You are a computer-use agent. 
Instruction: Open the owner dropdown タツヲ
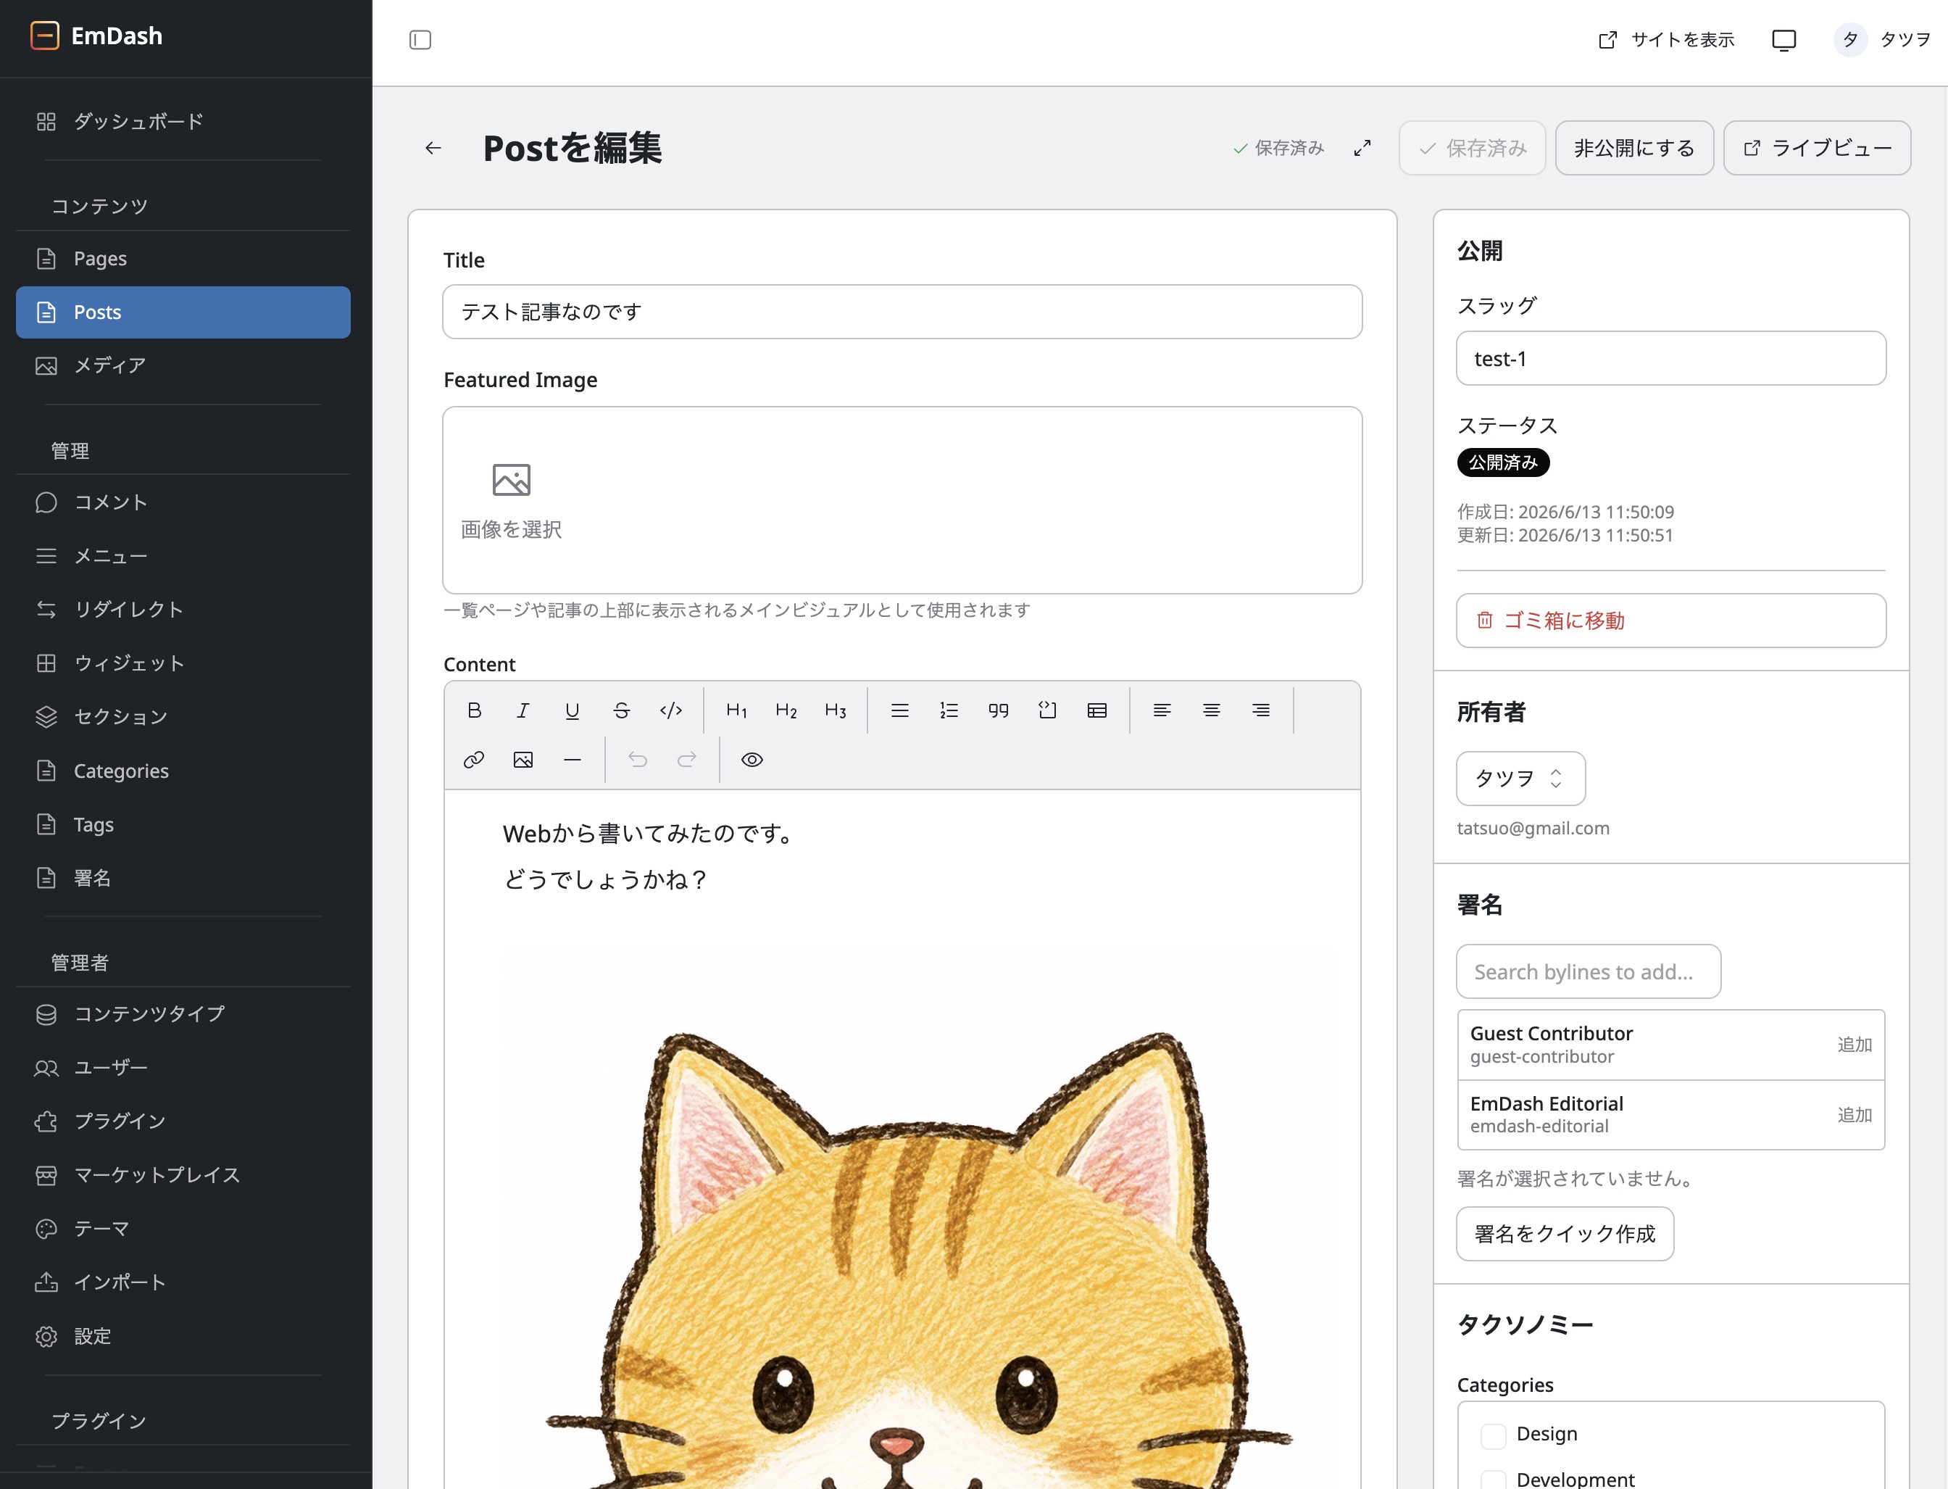click(x=1520, y=778)
